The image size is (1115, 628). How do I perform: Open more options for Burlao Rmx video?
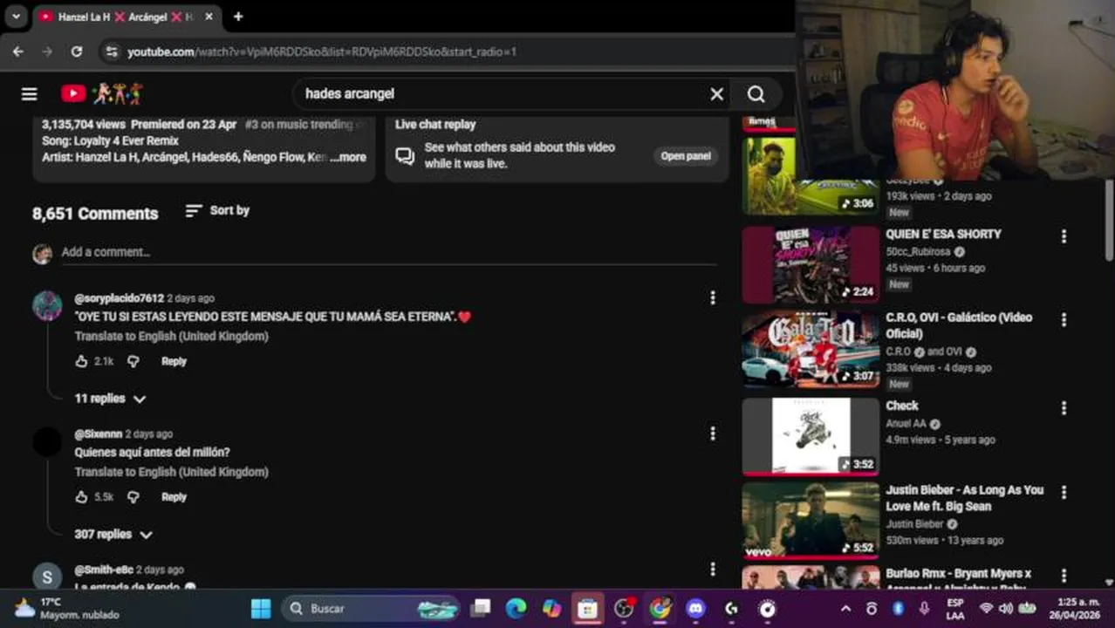tap(1064, 577)
